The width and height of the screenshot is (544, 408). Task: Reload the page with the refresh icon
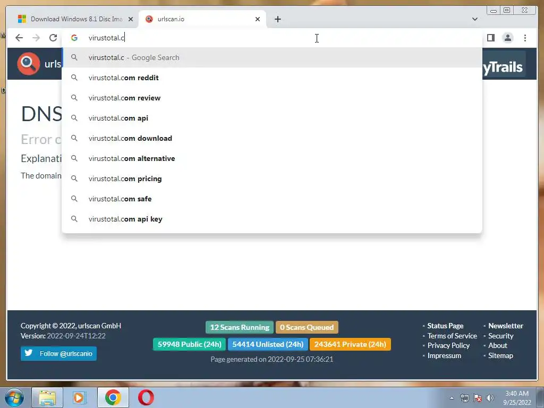[53, 38]
